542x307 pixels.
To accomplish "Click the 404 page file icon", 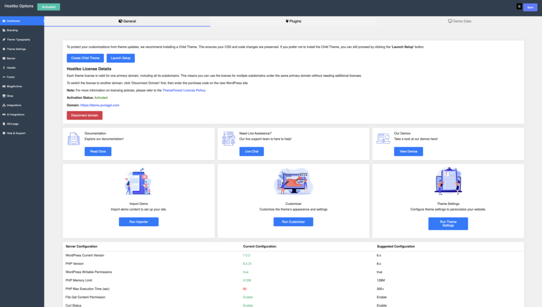I will coord(4,124).
